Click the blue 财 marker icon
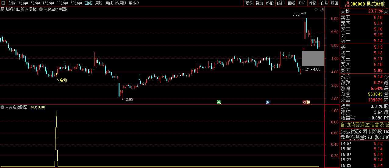 pos(268,102)
